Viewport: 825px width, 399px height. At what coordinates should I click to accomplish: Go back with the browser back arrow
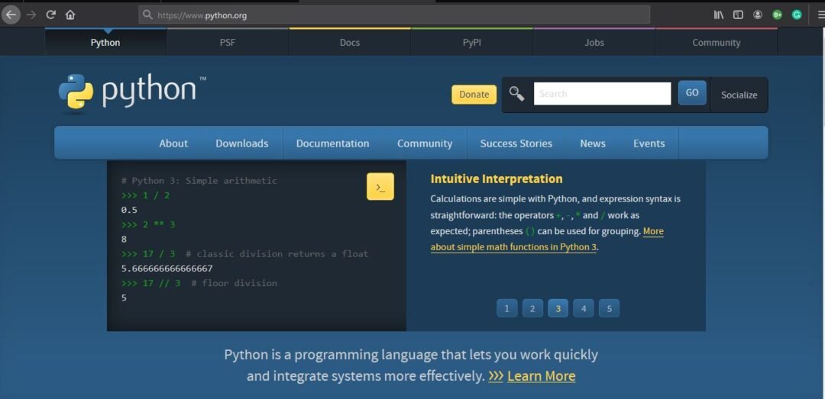coord(11,14)
